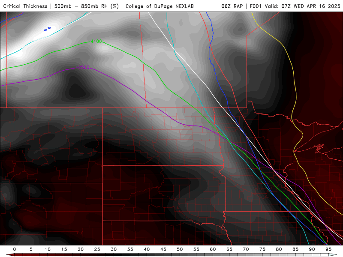Click the "35" colorbar tick label
This screenshot has width=343, height=257.
coord(130,249)
